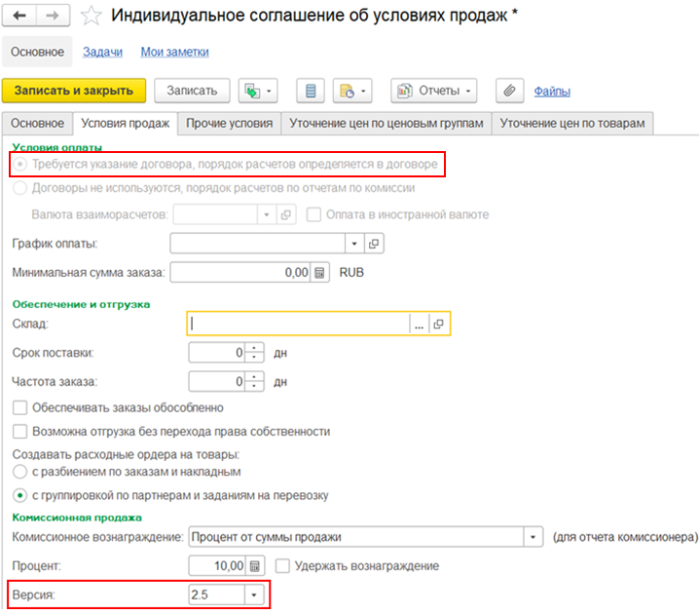Open Мои заметки link
The width and height of the screenshot is (699, 615).
click(x=175, y=53)
